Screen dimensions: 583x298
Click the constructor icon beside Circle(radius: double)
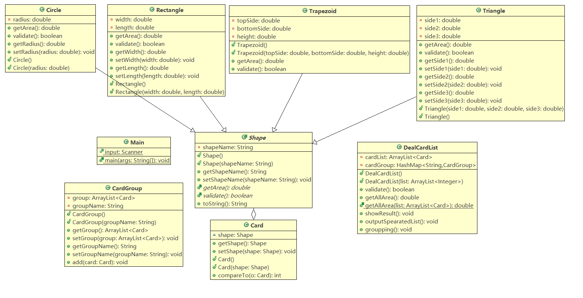(x=9, y=67)
